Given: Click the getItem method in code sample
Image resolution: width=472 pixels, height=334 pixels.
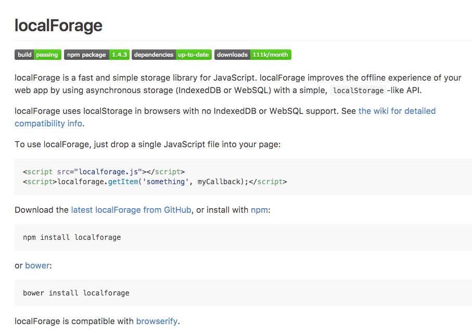Looking at the screenshot, I should (x=123, y=182).
